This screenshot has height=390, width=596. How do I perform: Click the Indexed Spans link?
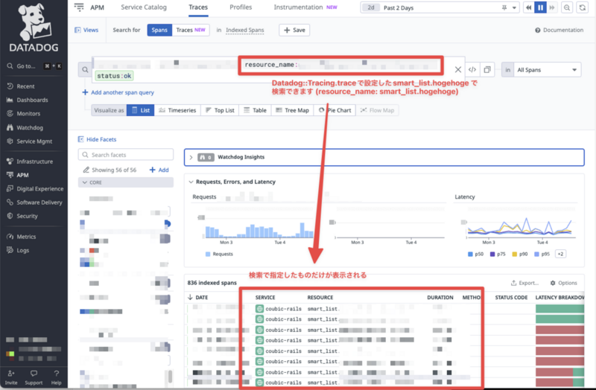pos(245,30)
